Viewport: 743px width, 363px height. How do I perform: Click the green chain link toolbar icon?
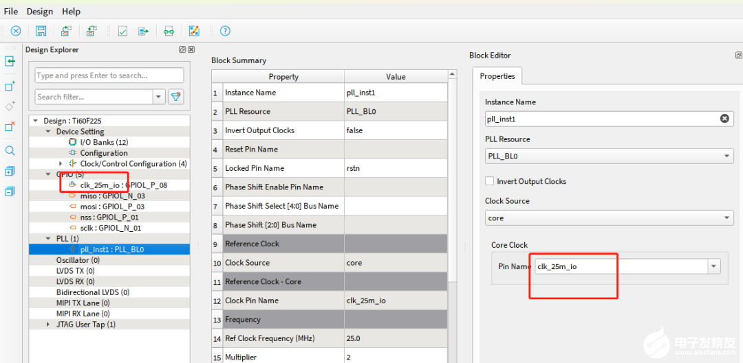click(x=169, y=31)
